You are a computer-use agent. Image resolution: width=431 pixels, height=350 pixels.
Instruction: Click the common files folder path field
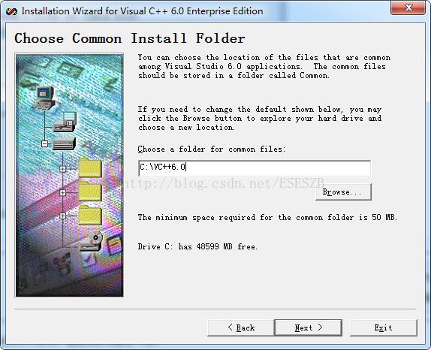tap(255, 168)
